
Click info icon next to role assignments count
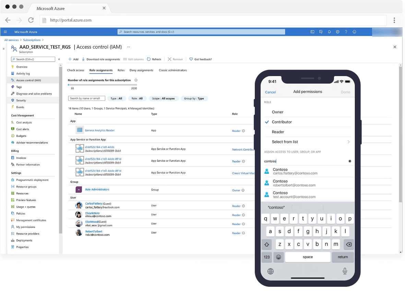pyautogui.click(x=136, y=80)
